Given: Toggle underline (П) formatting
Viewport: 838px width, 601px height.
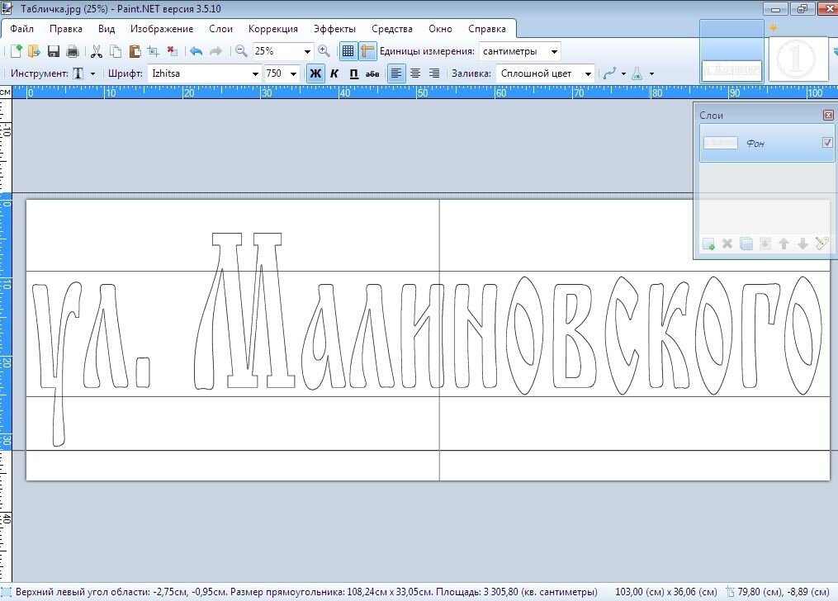Looking at the screenshot, I should pyautogui.click(x=353, y=73).
